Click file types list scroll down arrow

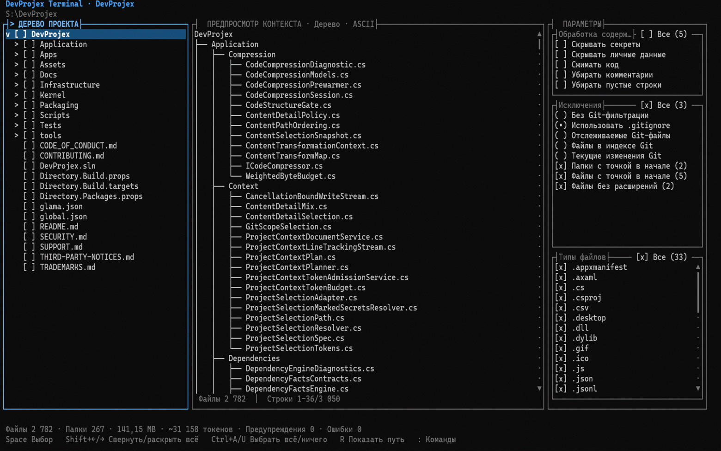(698, 389)
